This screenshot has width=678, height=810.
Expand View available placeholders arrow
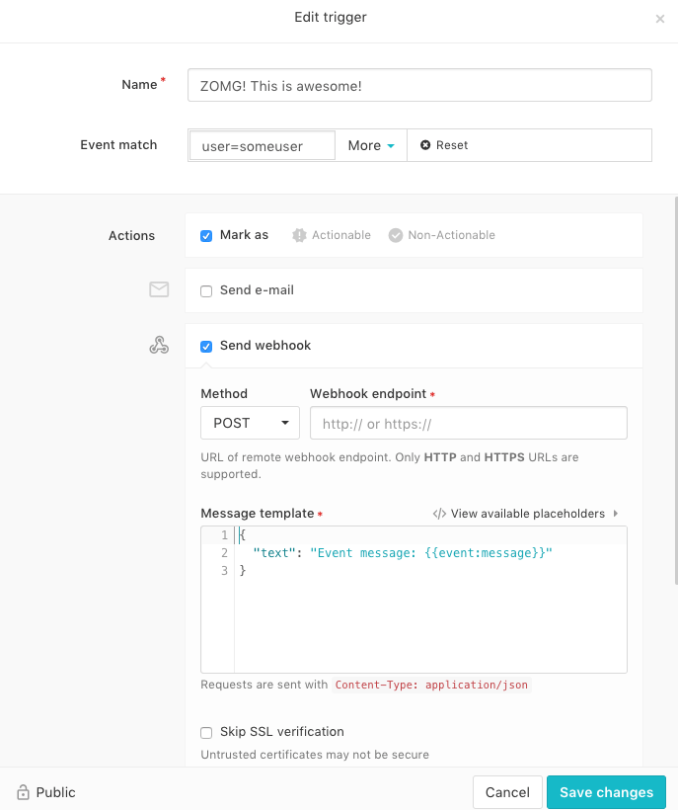pyautogui.click(x=616, y=514)
